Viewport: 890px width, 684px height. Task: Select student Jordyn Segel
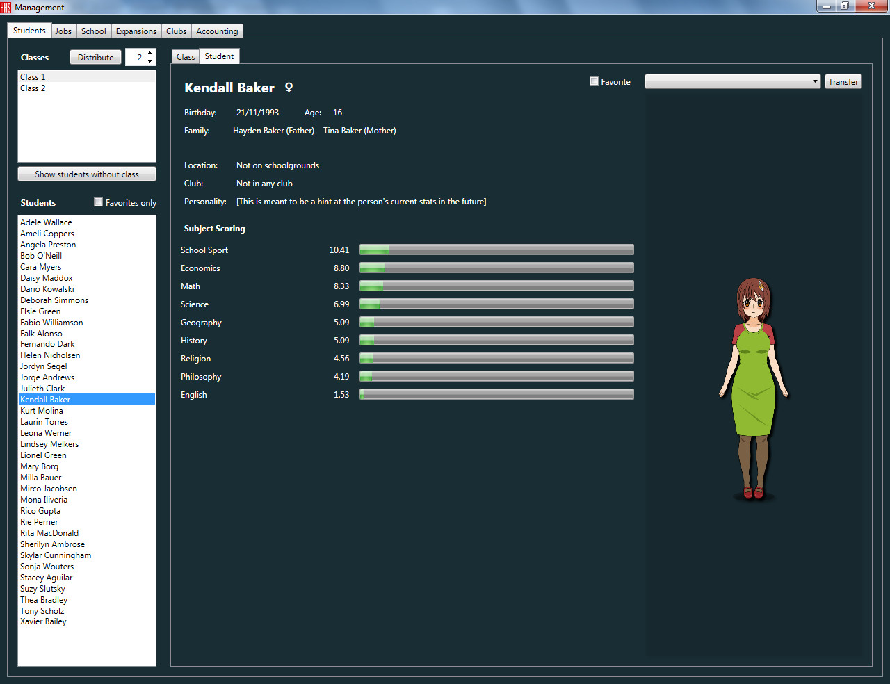click(87, 366)
